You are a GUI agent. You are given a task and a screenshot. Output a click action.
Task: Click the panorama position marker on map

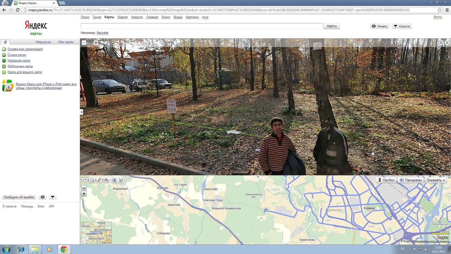[266, 210]
